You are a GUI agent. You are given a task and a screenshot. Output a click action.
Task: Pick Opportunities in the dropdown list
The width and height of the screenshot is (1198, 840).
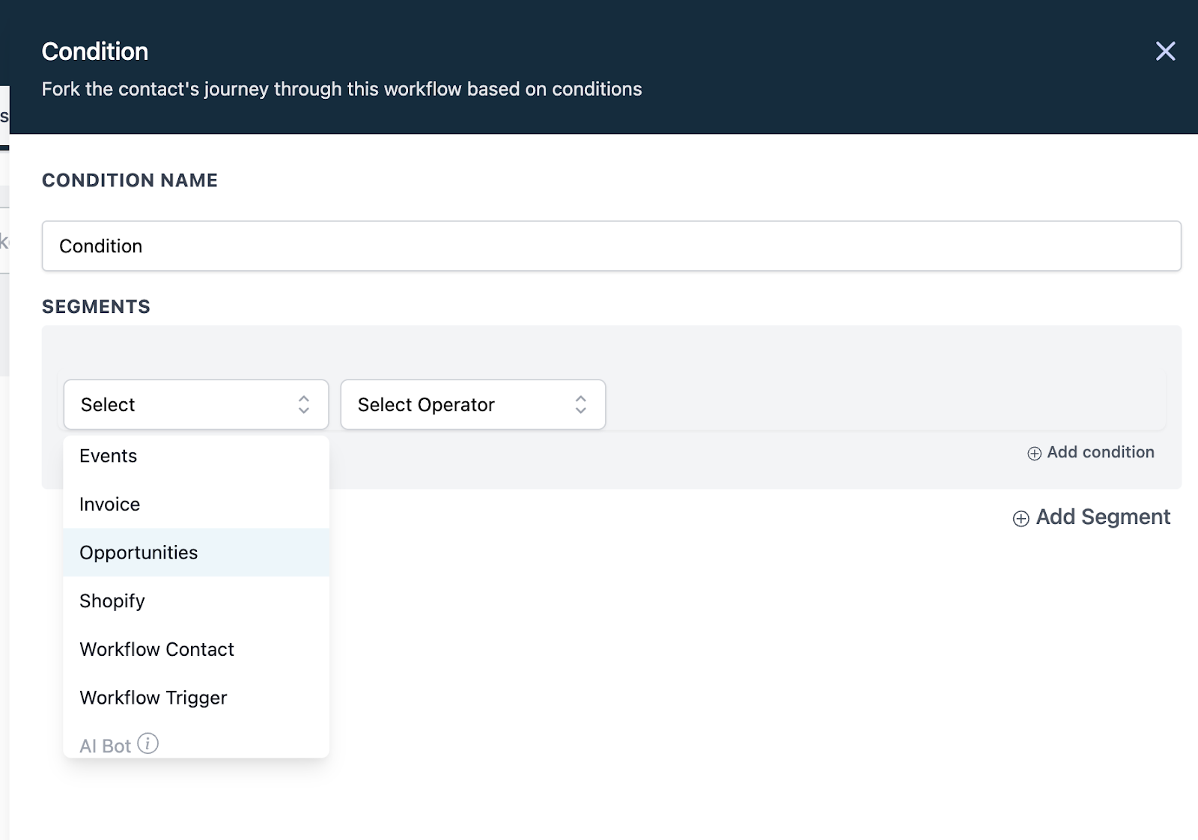tap(139, 553)
